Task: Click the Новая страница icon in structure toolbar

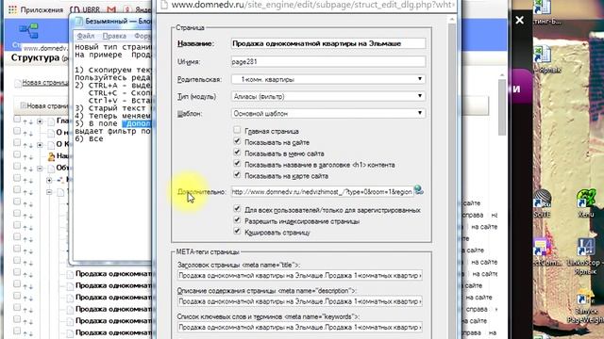Action: [23, 105]
